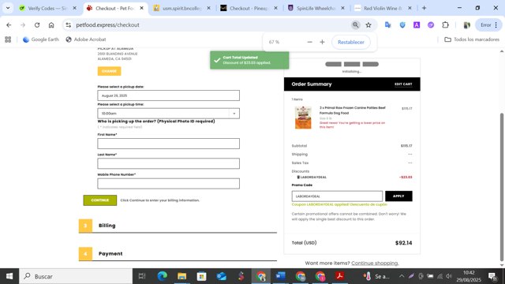This screenshot has width=505, height=284.
Task: Click the green Continue button
Action: [100, 200]
